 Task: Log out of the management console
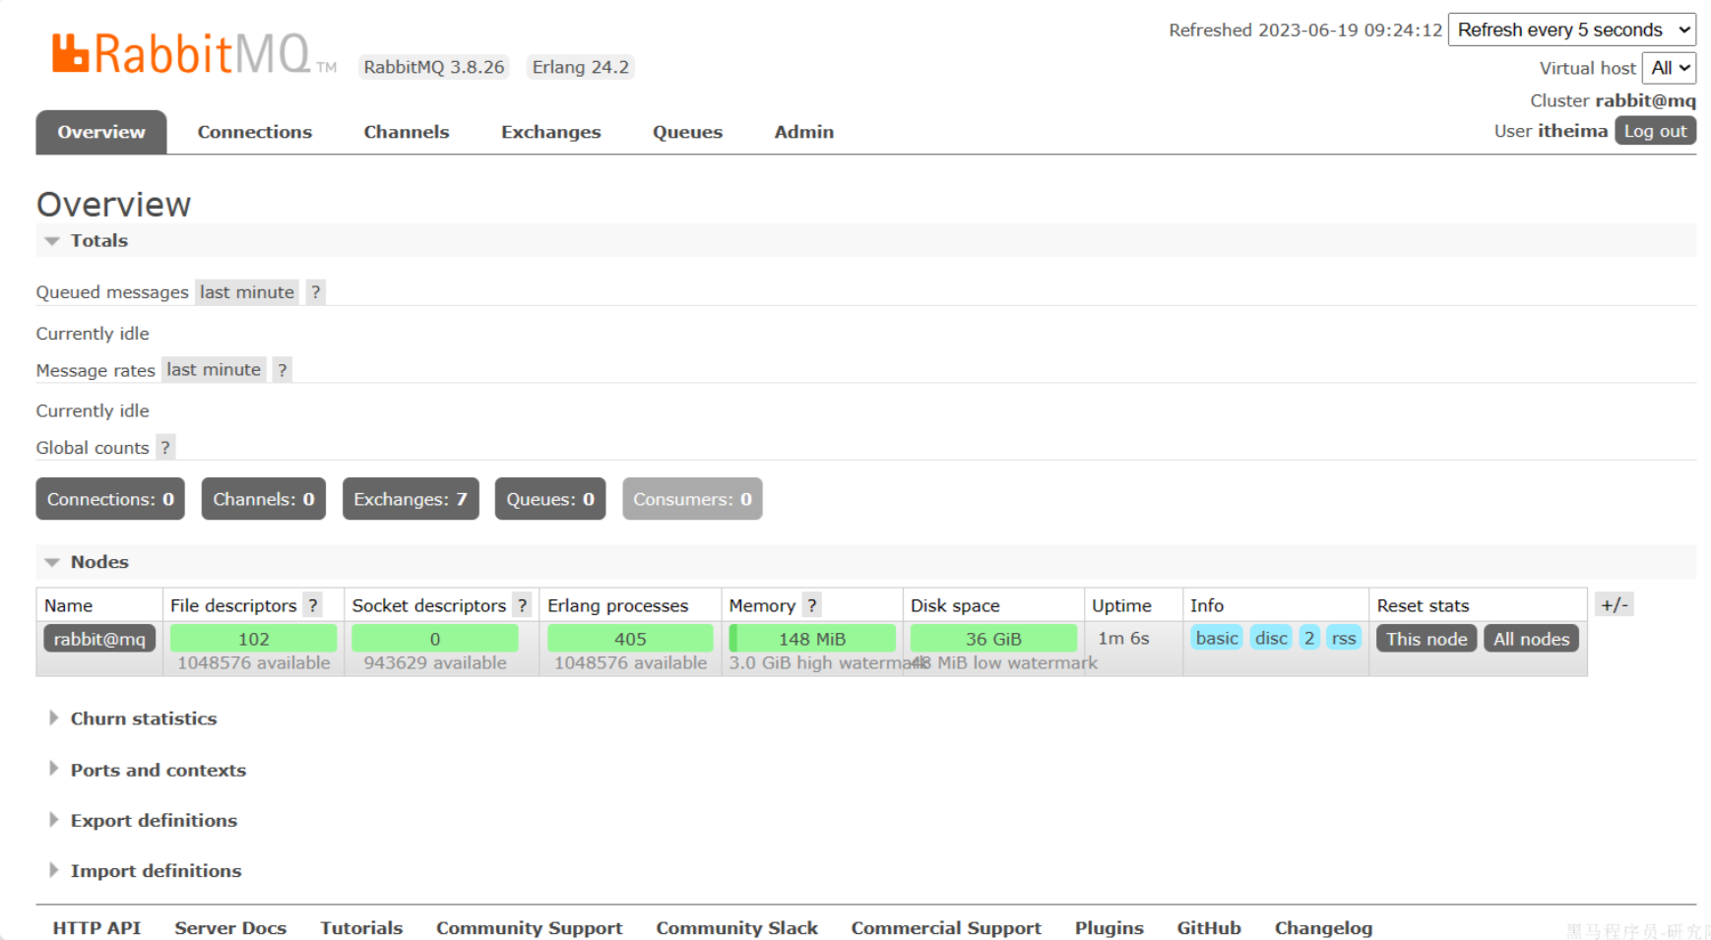1655,130
